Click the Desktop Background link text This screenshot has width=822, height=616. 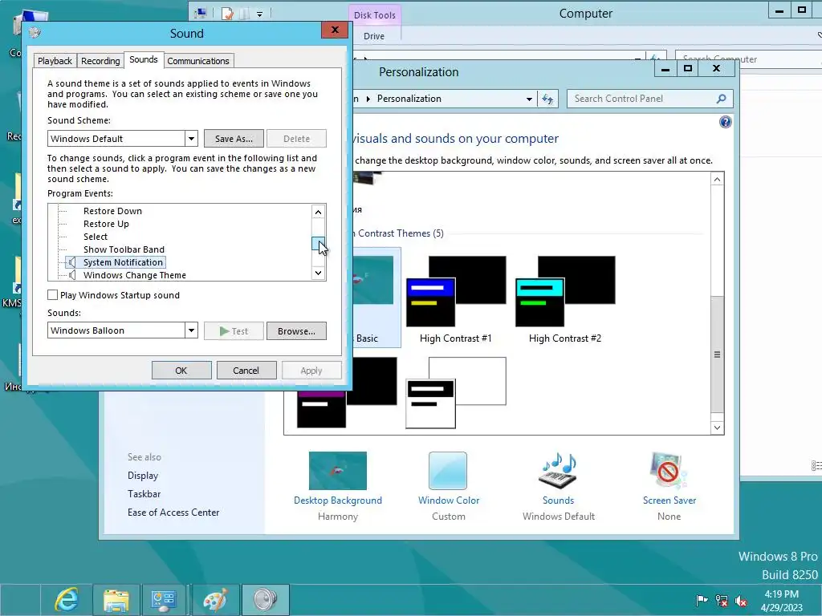coord(338,500)
